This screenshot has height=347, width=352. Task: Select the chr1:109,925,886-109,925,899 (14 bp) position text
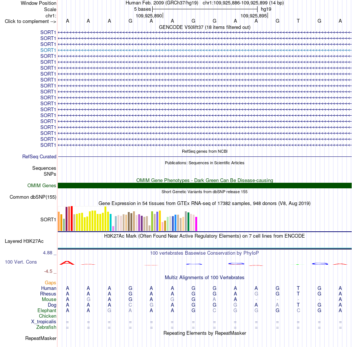click(x=243, y=3)
